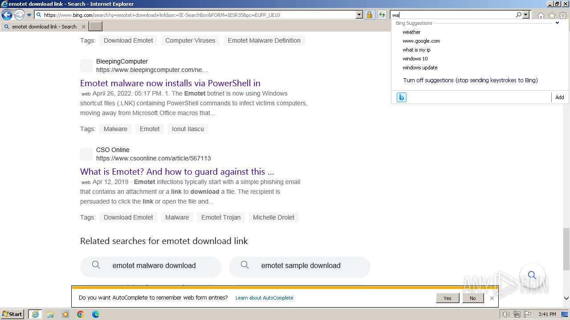
Task: Click the 'Download Emotet' tag at top
Action: pos(128,40)
